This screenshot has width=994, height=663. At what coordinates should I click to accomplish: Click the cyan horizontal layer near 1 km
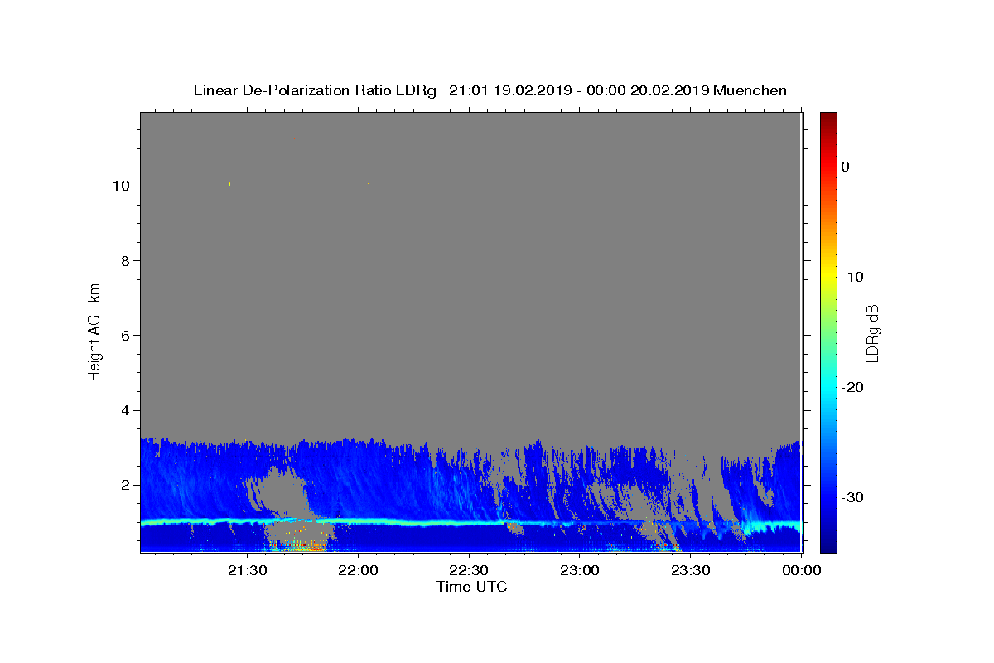[x=471, y=523]
